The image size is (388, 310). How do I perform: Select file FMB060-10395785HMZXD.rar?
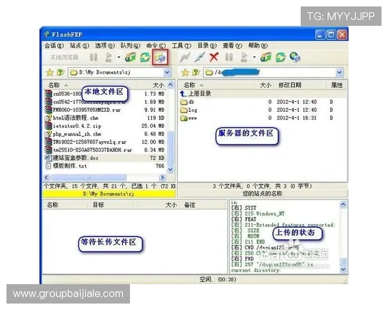(x=105, y=110)
